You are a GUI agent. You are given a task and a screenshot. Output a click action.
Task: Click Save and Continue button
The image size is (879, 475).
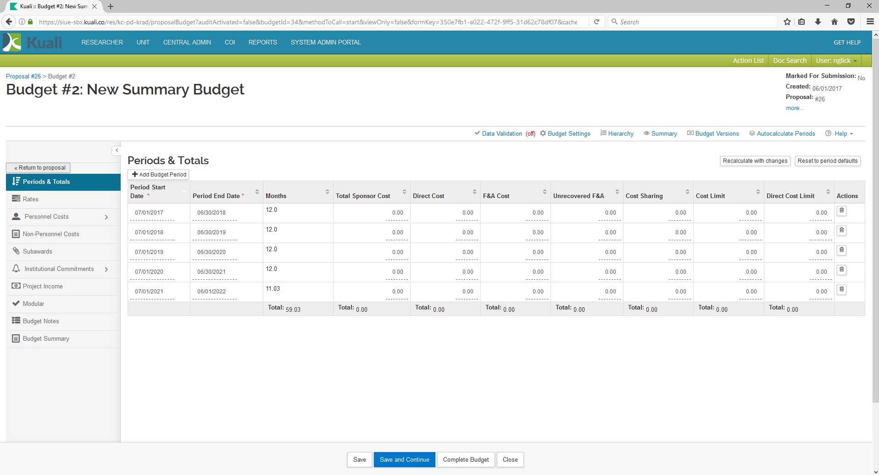tap(404, 459)
